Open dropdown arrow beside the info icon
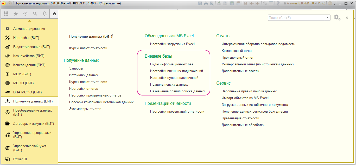356x165 pixels. (335, 3)
